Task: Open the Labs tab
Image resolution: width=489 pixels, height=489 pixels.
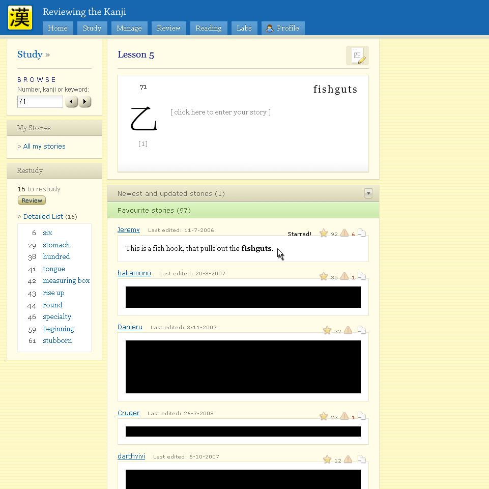Action: [244, 28]
